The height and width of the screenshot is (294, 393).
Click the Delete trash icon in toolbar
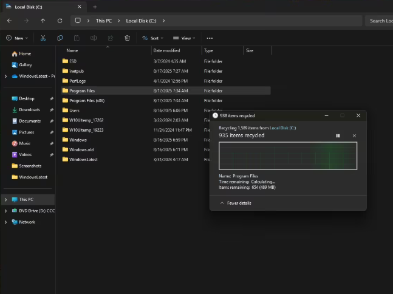pyautogui.click(x=127, y=38)
